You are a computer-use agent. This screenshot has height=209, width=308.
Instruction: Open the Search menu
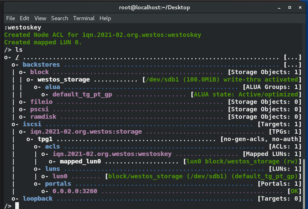click(60, 18)
